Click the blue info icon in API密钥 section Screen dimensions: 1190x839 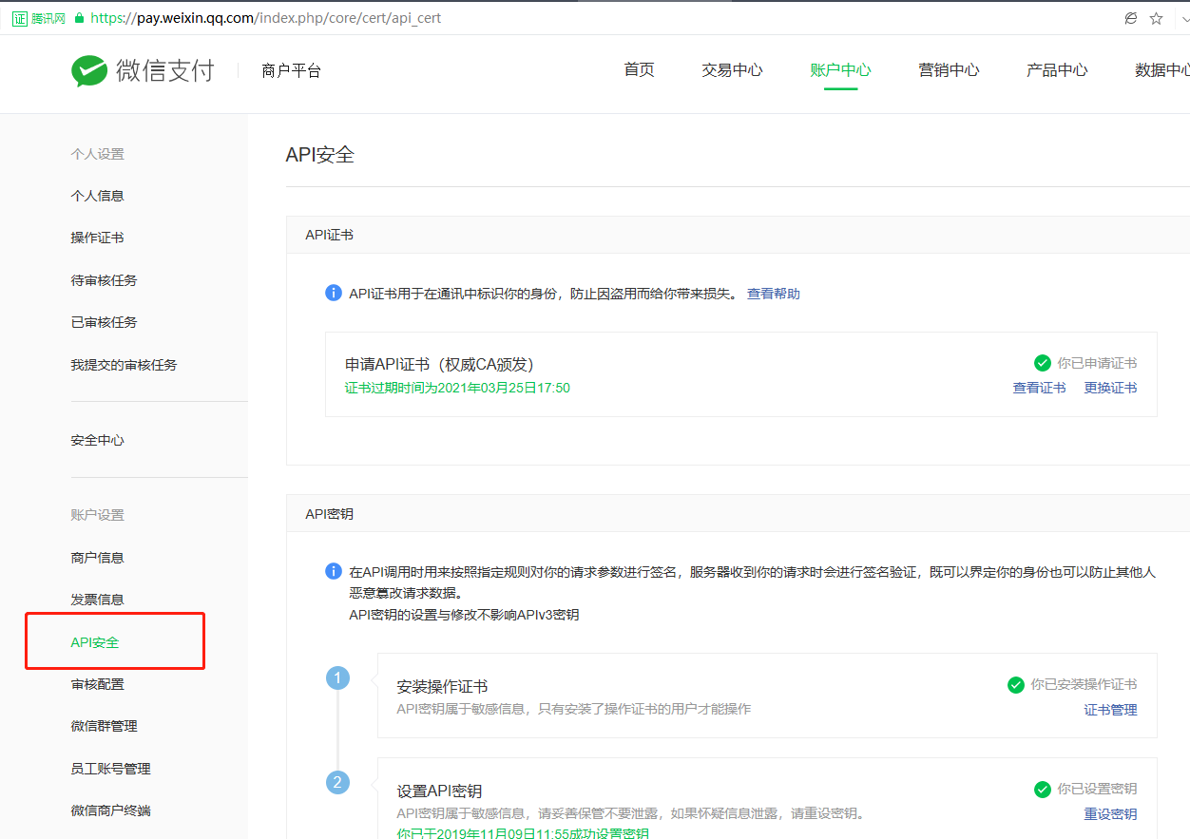point(333,571)
